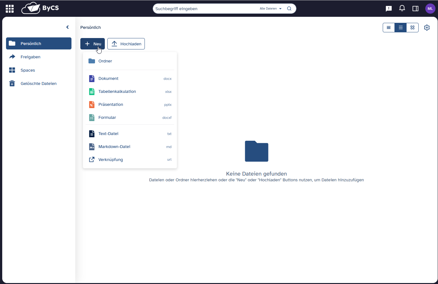The height and width of the screenshot is (284, 438).
Task: Switch to condensed table view
Action: pyautogui.click(x=388, y=28)
